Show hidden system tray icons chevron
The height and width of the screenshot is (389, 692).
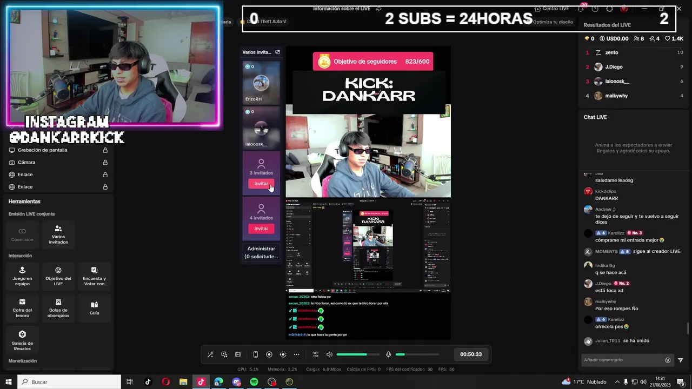pyautogui.click(x=617, y=382)
